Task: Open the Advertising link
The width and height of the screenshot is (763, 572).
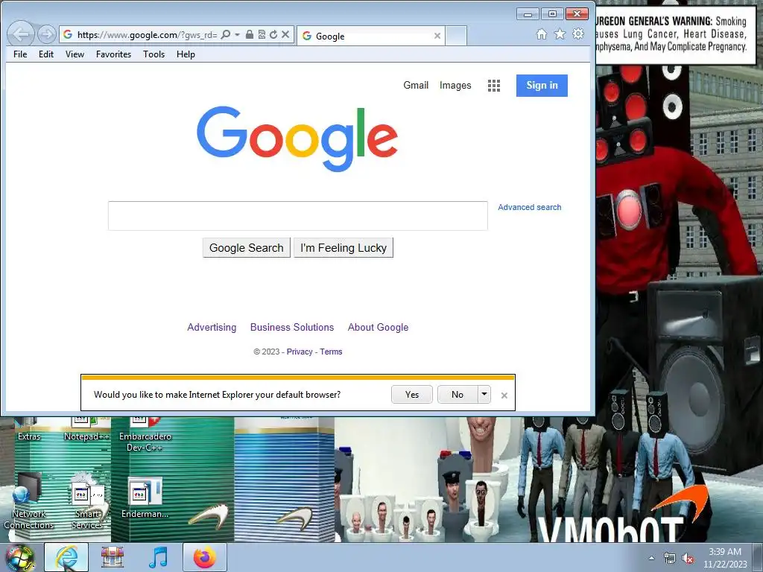Action: pos(212,328)
